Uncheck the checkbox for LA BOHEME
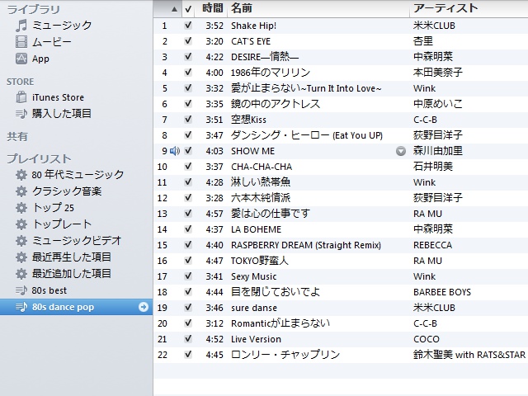Screen dimensions: 528x396 pos(188,229)
